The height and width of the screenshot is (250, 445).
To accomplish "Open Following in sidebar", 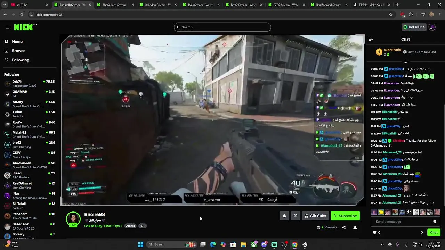I will [x=30, y=60].
